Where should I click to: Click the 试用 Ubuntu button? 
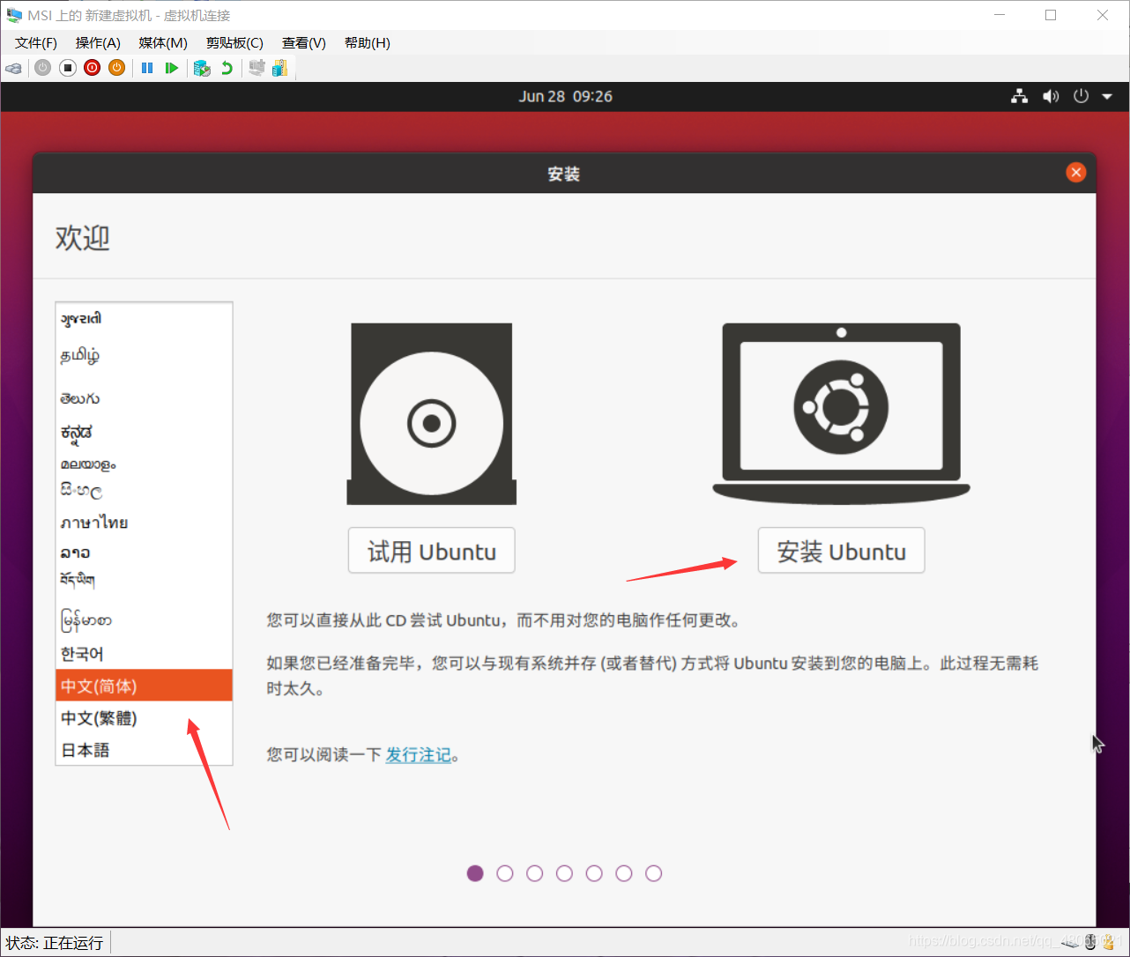coord(432,551)
